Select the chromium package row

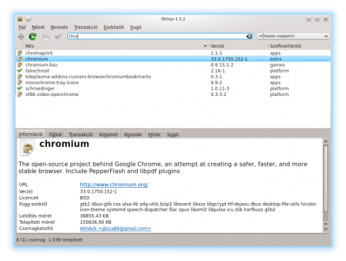(x=173, y=59)
